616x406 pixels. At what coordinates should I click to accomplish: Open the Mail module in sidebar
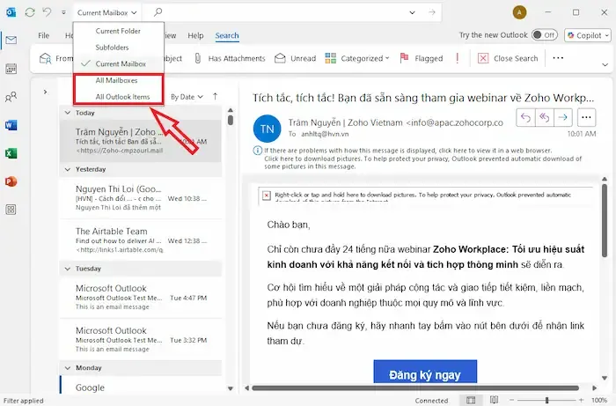click(x=11, y=41)
